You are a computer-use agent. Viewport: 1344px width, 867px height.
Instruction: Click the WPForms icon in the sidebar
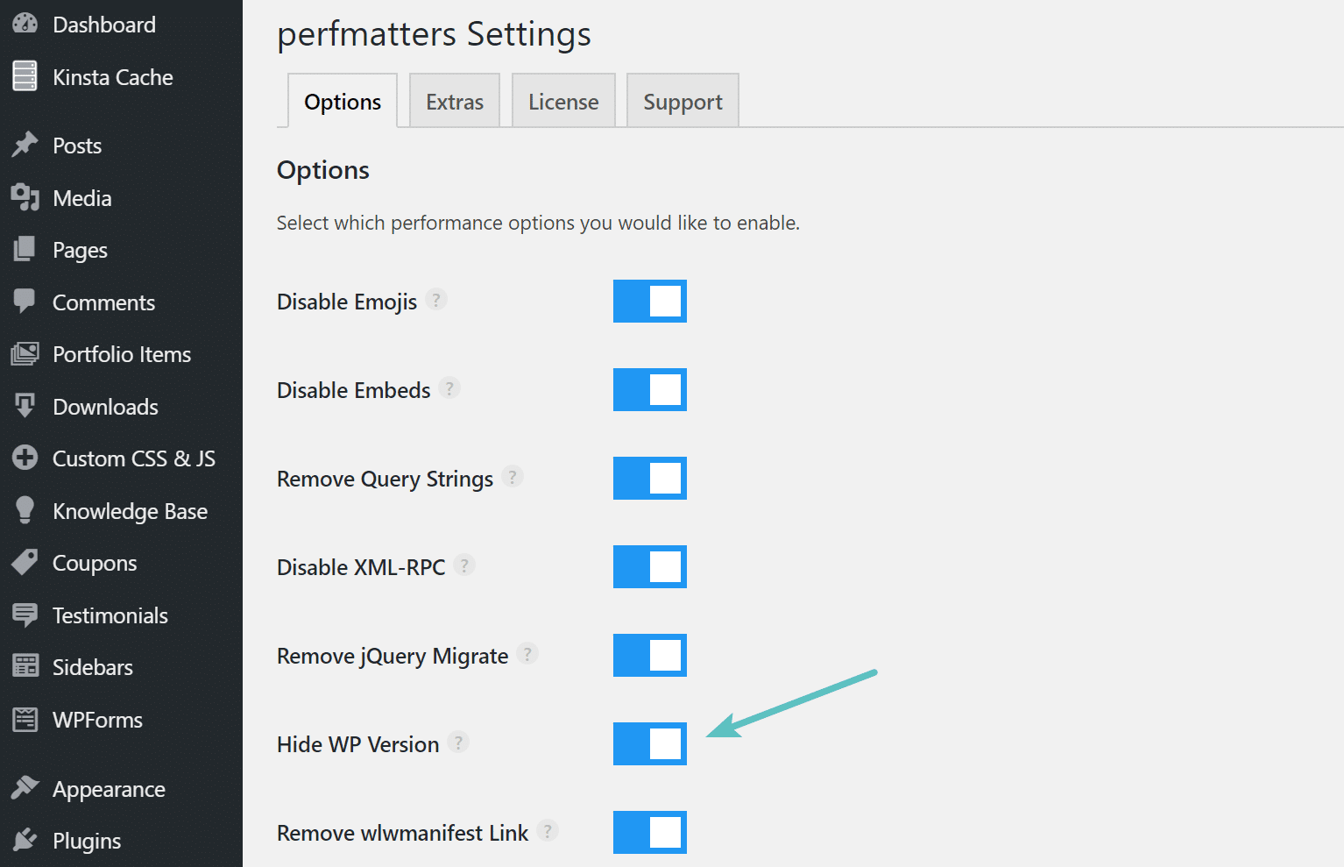[x=25, y=719]
